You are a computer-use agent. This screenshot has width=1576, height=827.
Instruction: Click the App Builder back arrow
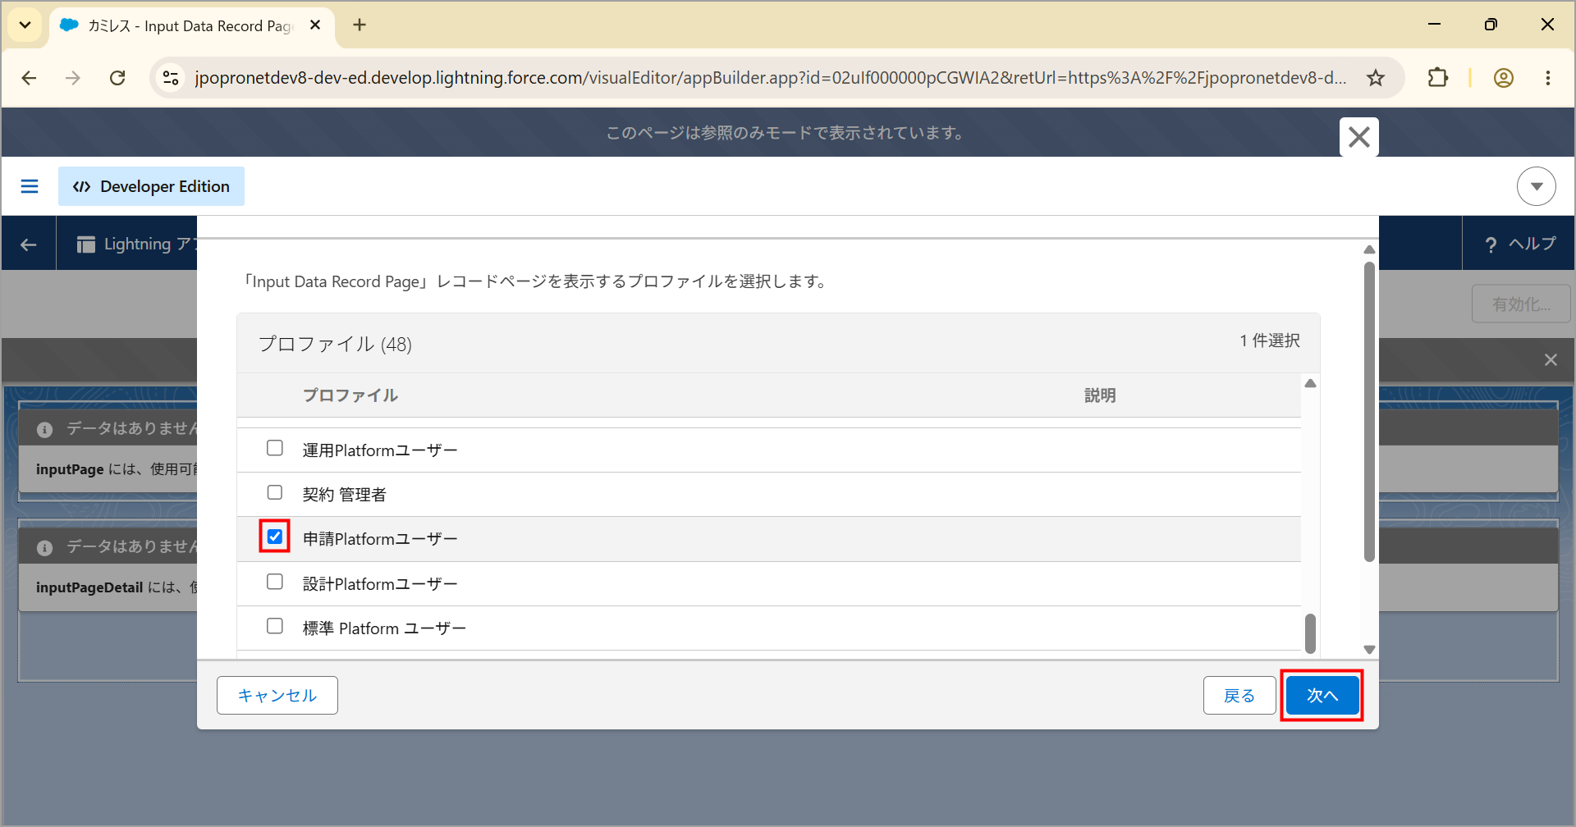coord(29,244)
